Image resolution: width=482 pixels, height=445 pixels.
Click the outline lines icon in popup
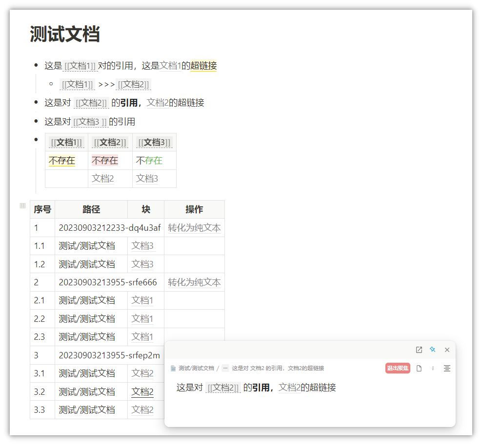point(447,369)
